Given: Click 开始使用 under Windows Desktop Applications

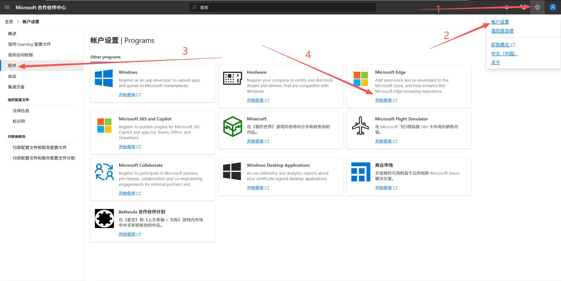Looking at the screenshot, I should 255,188.
